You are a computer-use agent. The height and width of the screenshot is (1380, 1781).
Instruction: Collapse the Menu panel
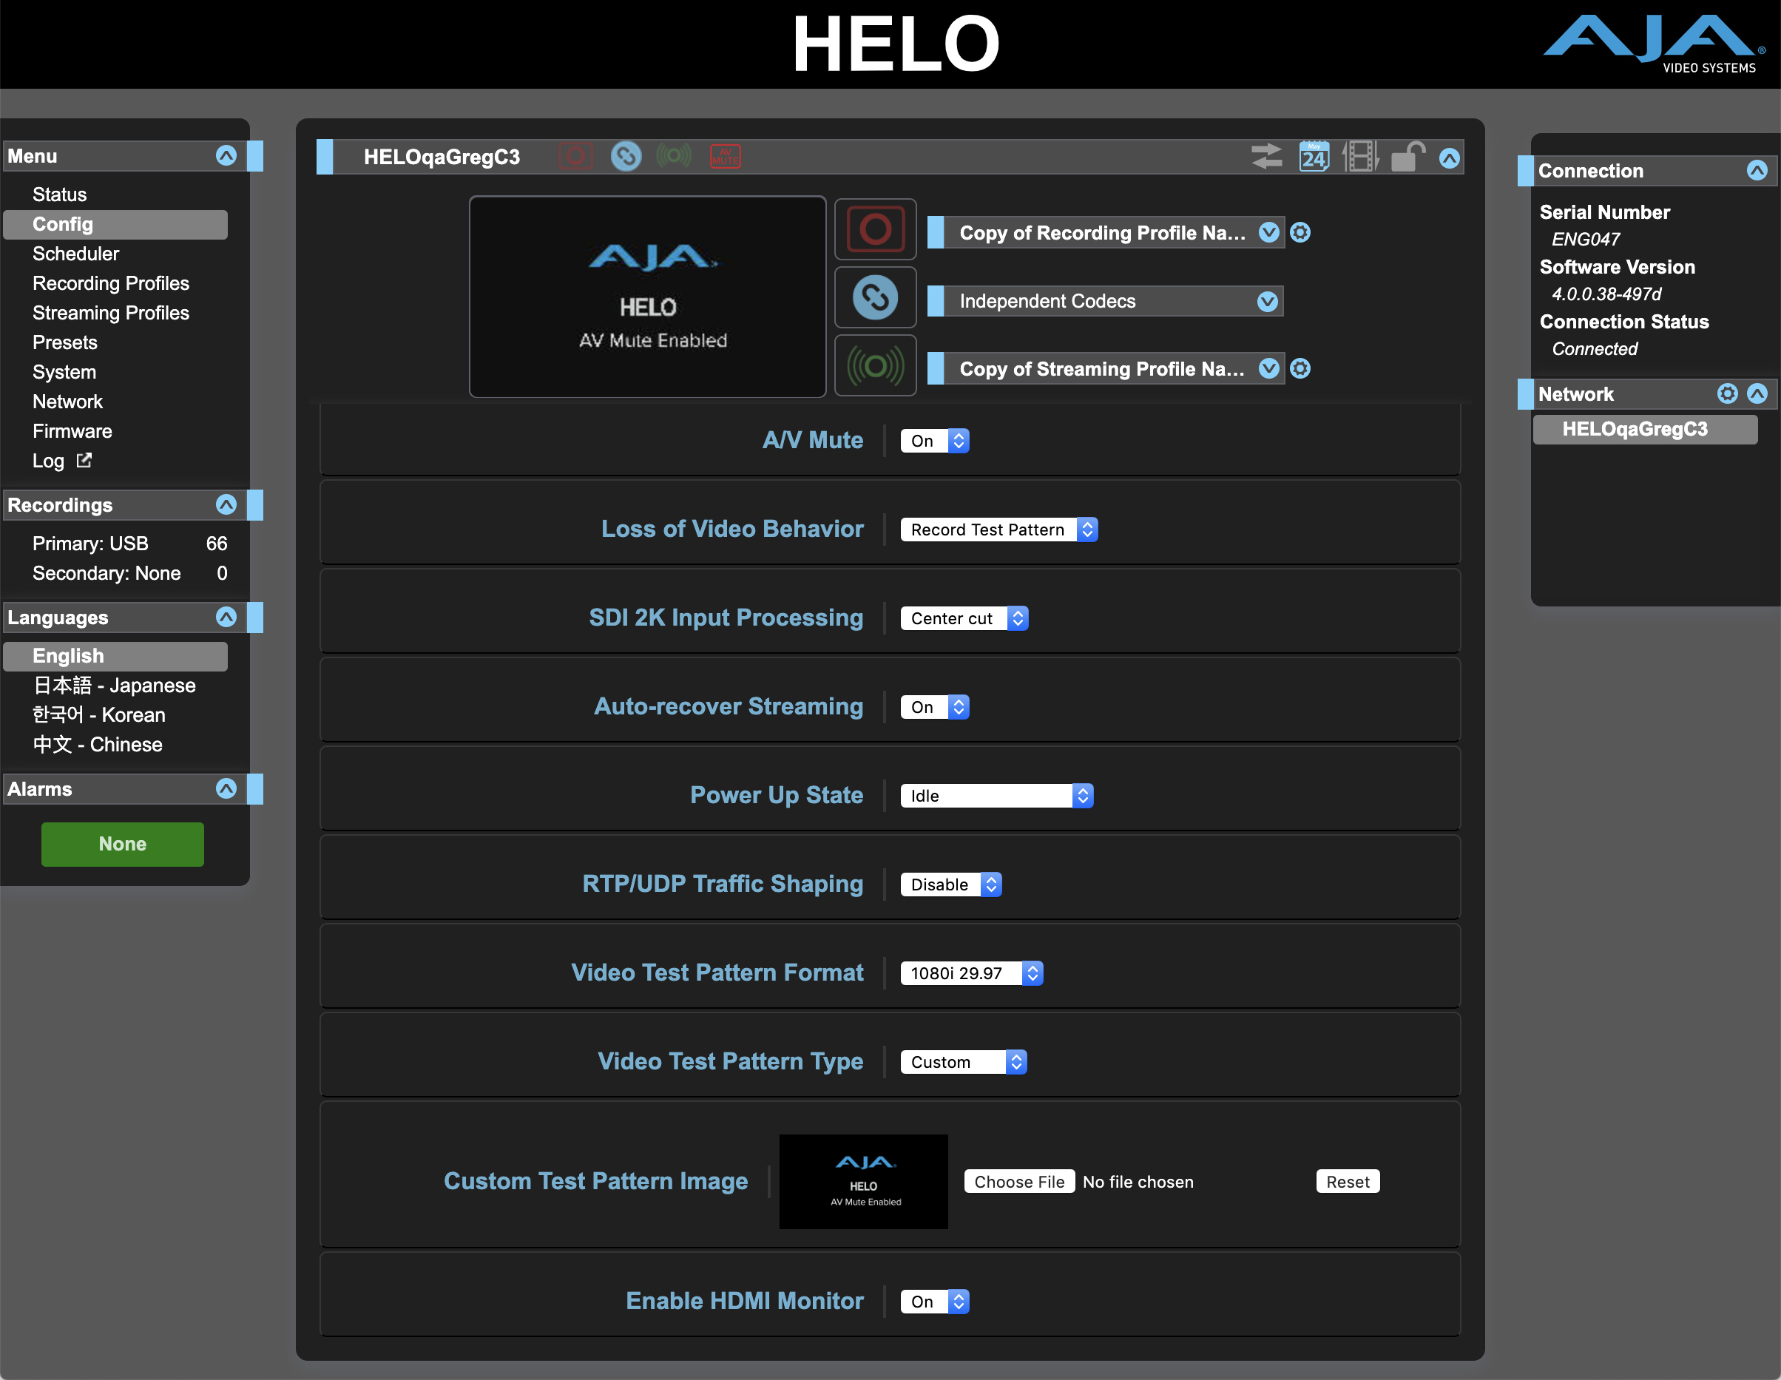click(x=226, y=155)
